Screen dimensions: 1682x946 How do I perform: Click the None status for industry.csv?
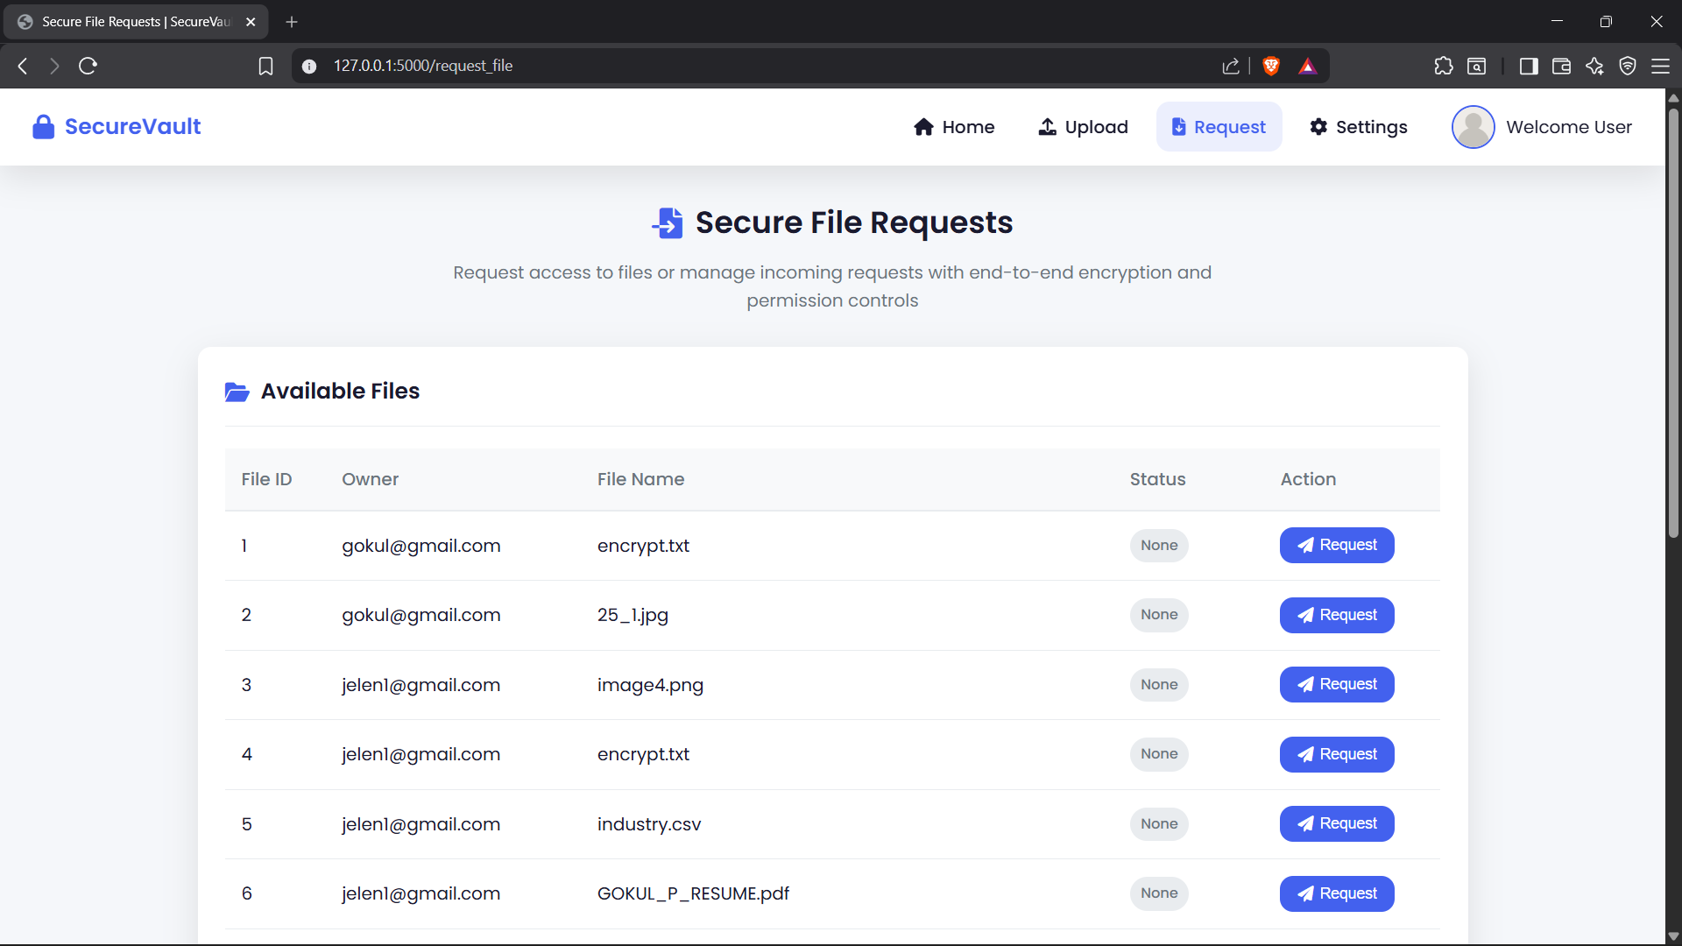[x=1158, y=823]
